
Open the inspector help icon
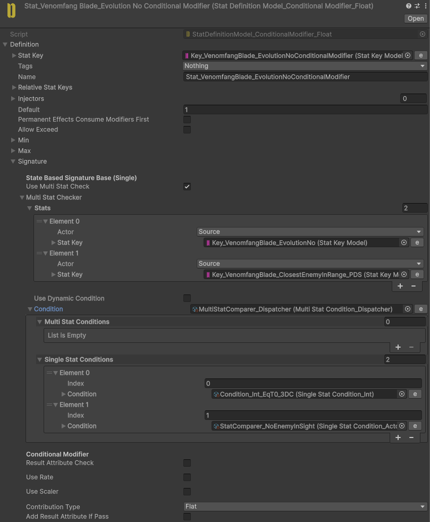tap(408, 6)
